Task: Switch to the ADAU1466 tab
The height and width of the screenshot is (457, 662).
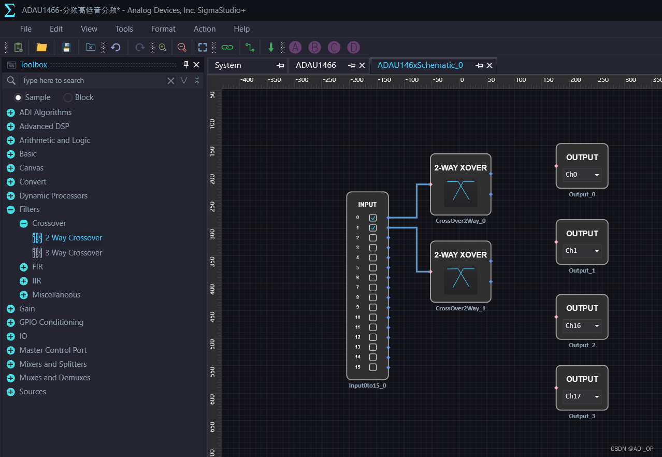Action: point(316,65)
